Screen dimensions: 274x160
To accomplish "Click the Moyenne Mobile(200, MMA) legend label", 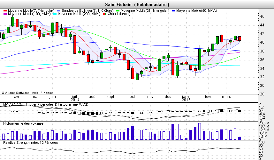I will pos(79,14).
